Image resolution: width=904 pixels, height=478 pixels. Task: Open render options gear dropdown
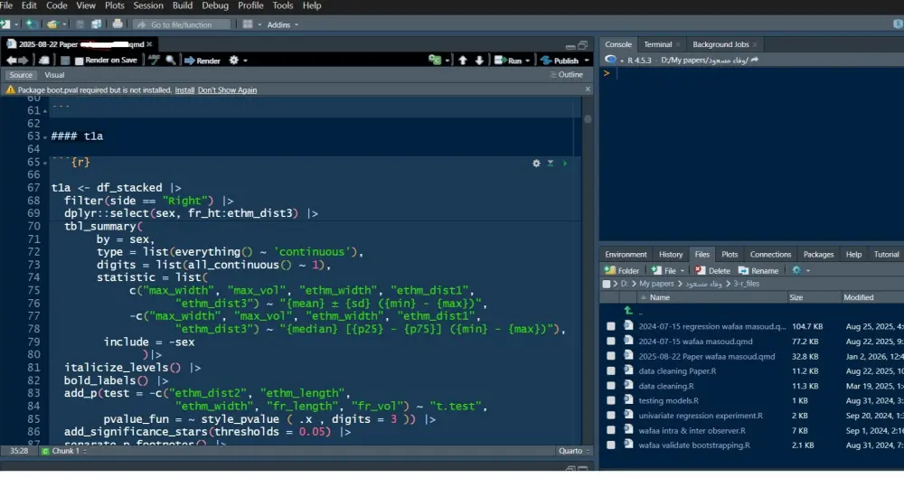pos(238,60)
